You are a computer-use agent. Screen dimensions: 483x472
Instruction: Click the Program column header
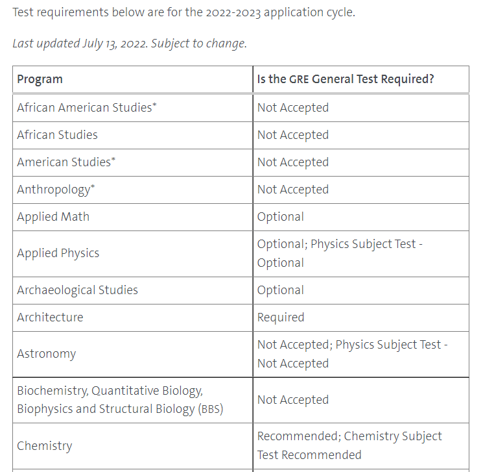point(40,80)
